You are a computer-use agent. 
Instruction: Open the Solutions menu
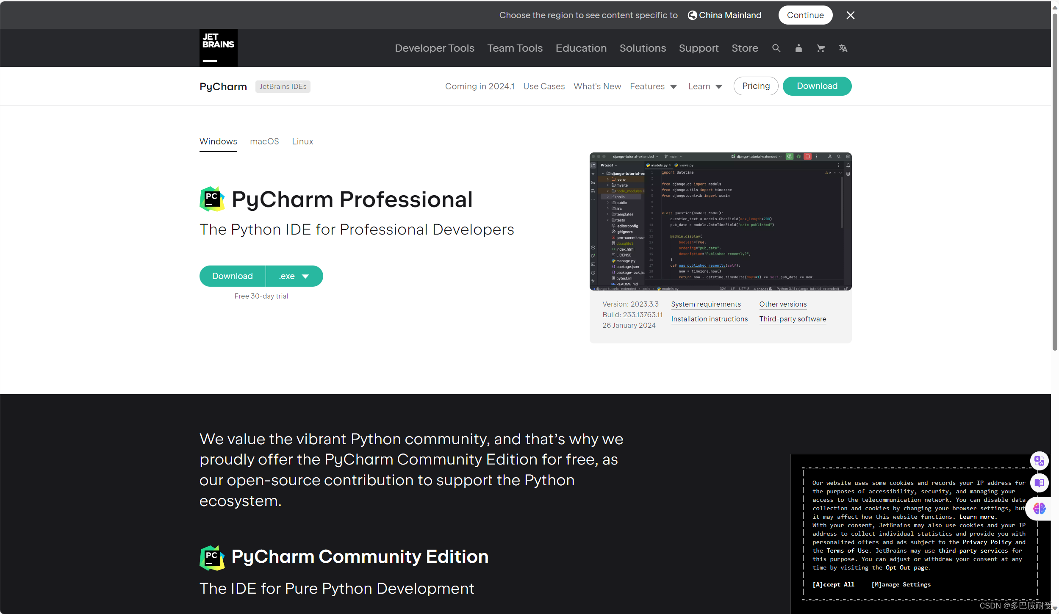click(643, 48)
